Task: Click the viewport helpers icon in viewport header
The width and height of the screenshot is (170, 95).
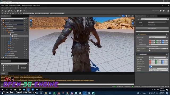Action: 126,16
